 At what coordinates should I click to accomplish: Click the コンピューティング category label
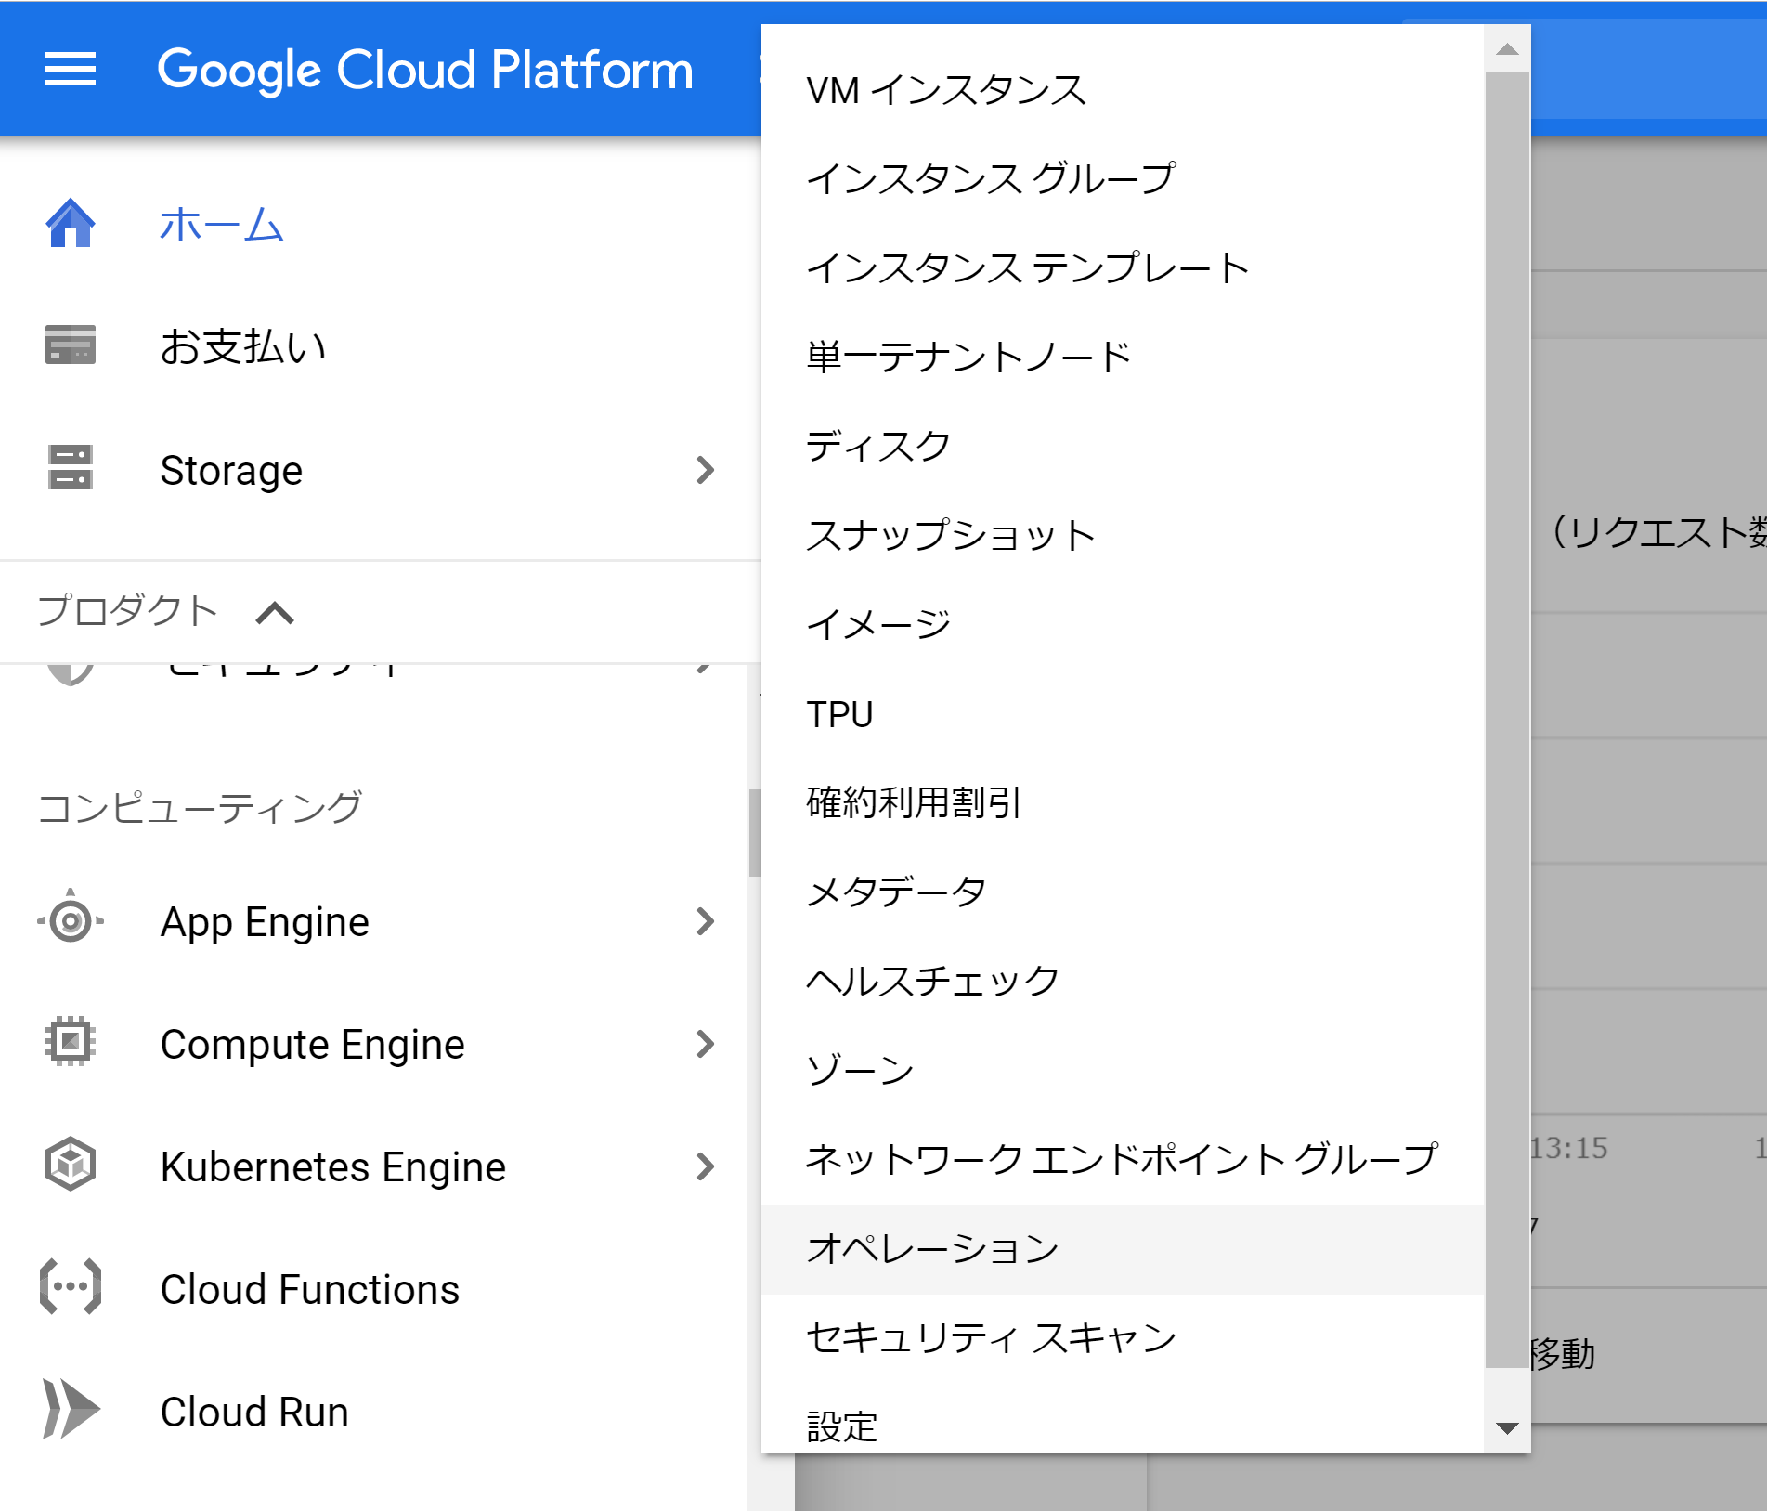coord(200,806)
